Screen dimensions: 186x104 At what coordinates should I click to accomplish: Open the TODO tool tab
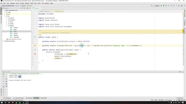tap(44, 98)
